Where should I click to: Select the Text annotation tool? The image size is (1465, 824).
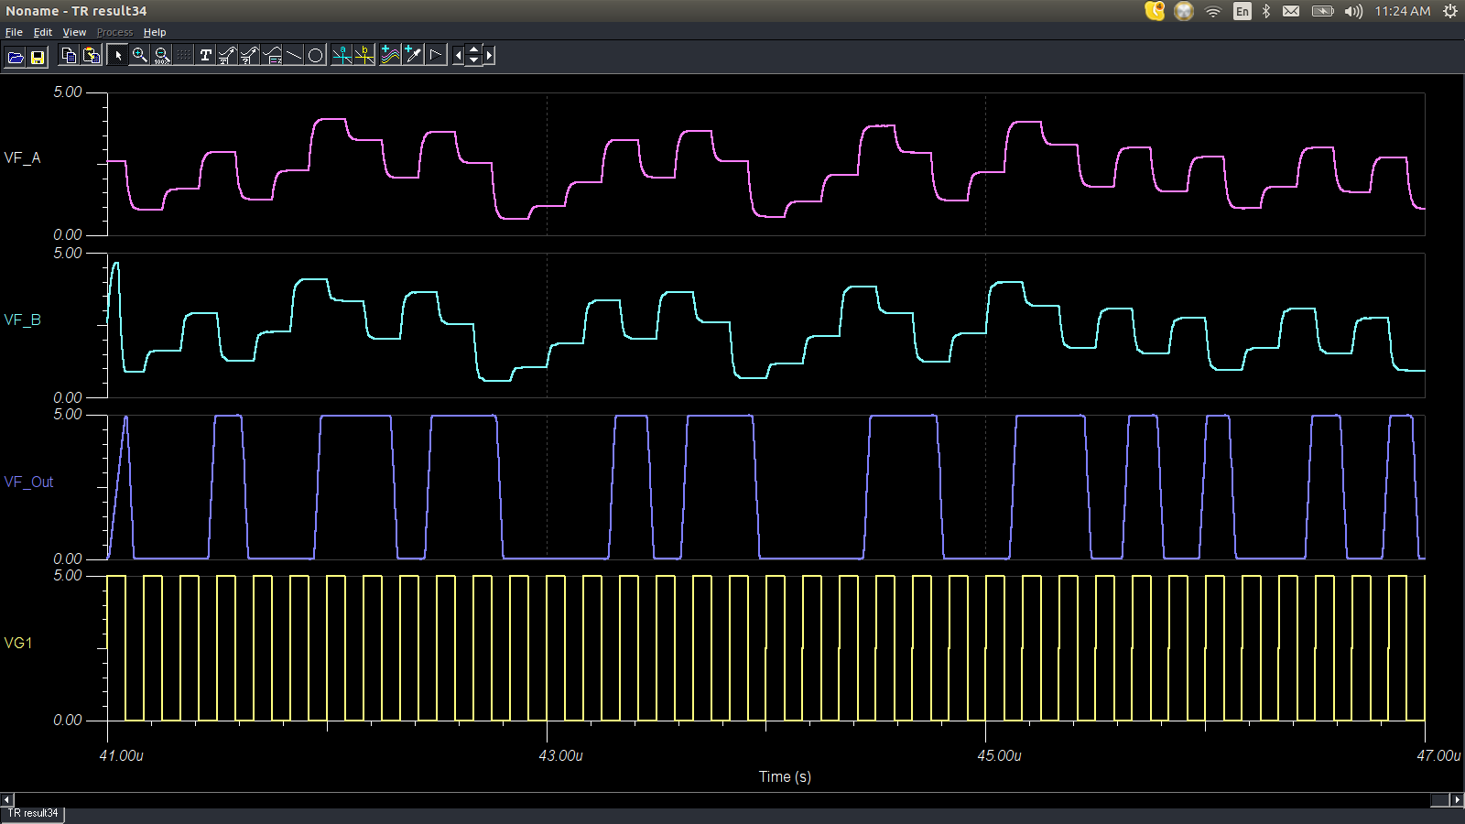coord(206,55)
